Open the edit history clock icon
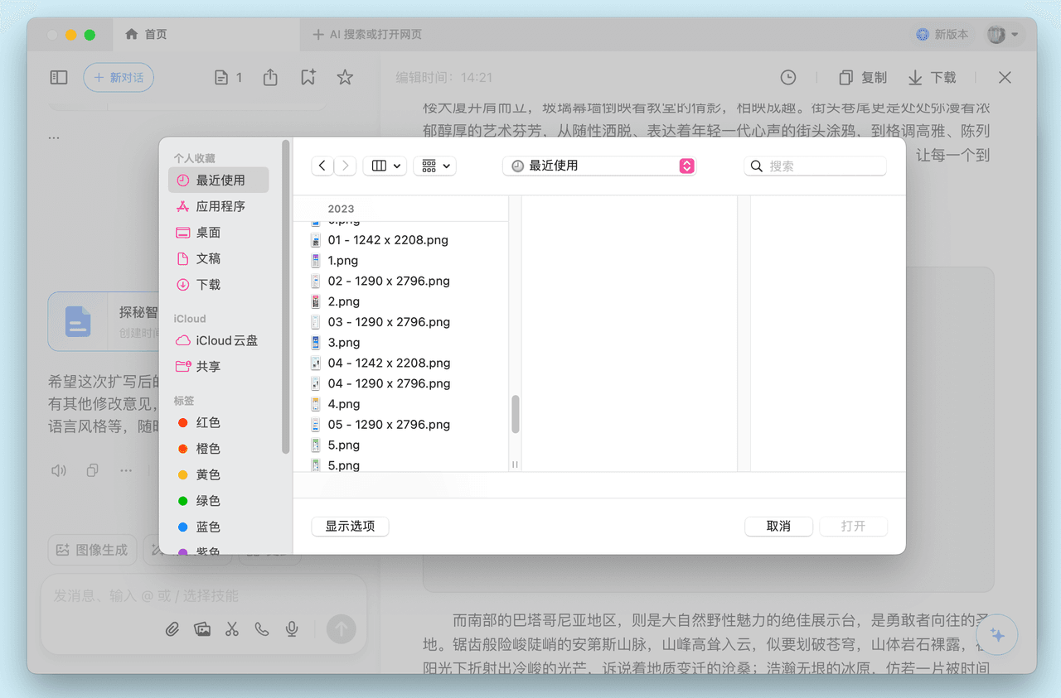1061x698 pixels. [788, 77]
